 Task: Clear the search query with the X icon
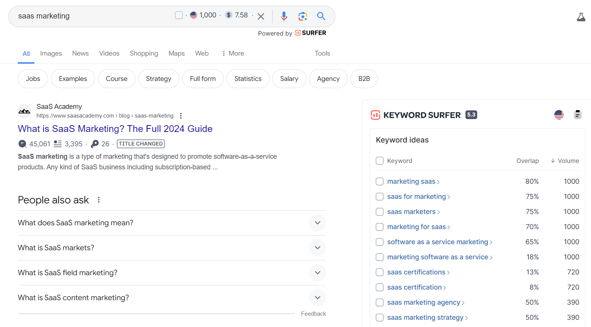tap(261, 16)
